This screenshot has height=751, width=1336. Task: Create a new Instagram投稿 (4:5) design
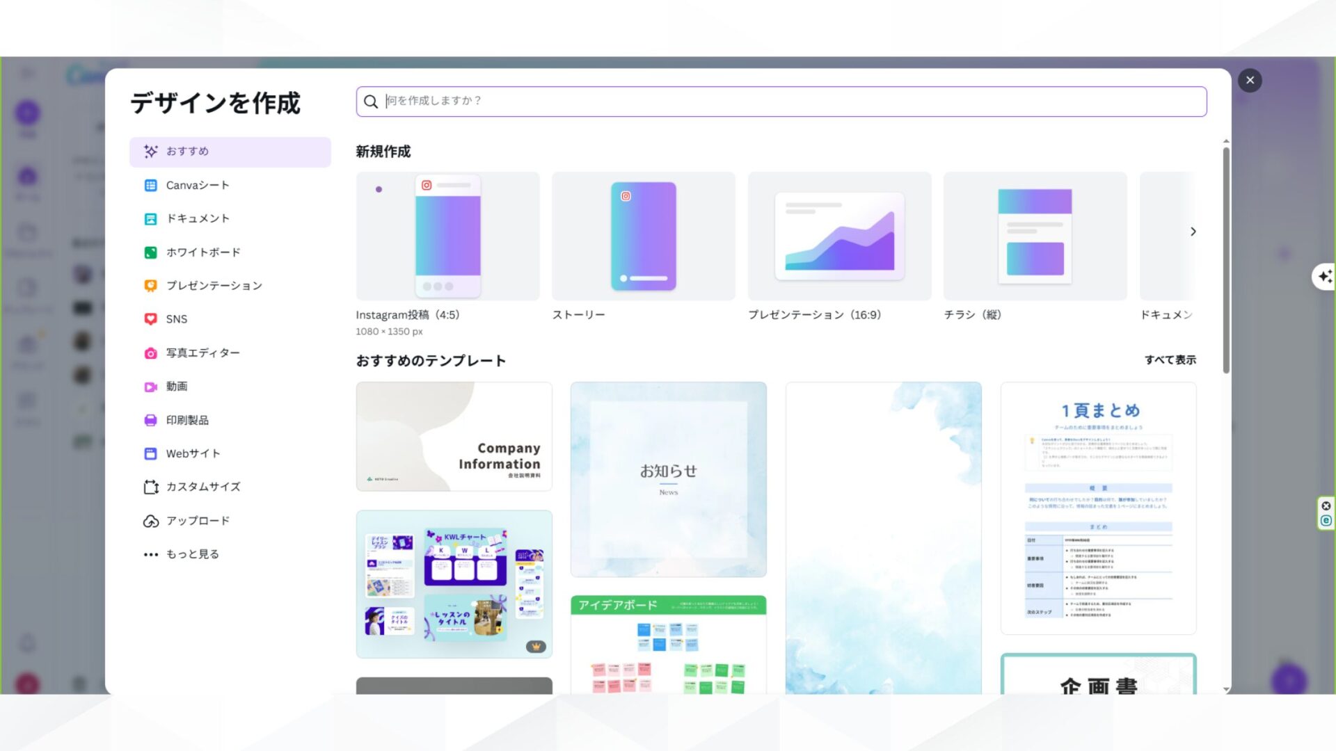tap(447, 235)
